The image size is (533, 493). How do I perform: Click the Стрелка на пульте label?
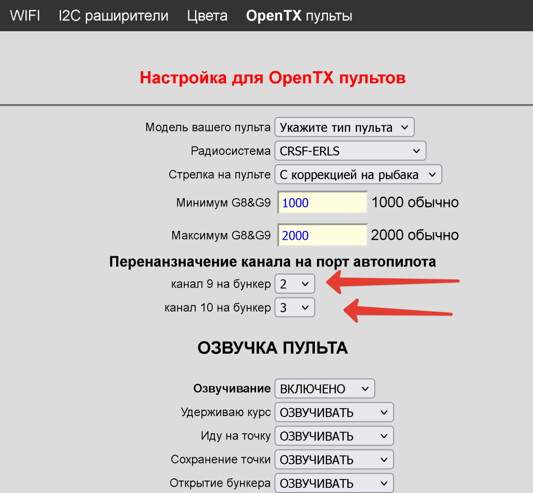point(220,175)
